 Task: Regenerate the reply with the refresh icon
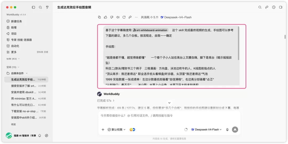(124, 17)
